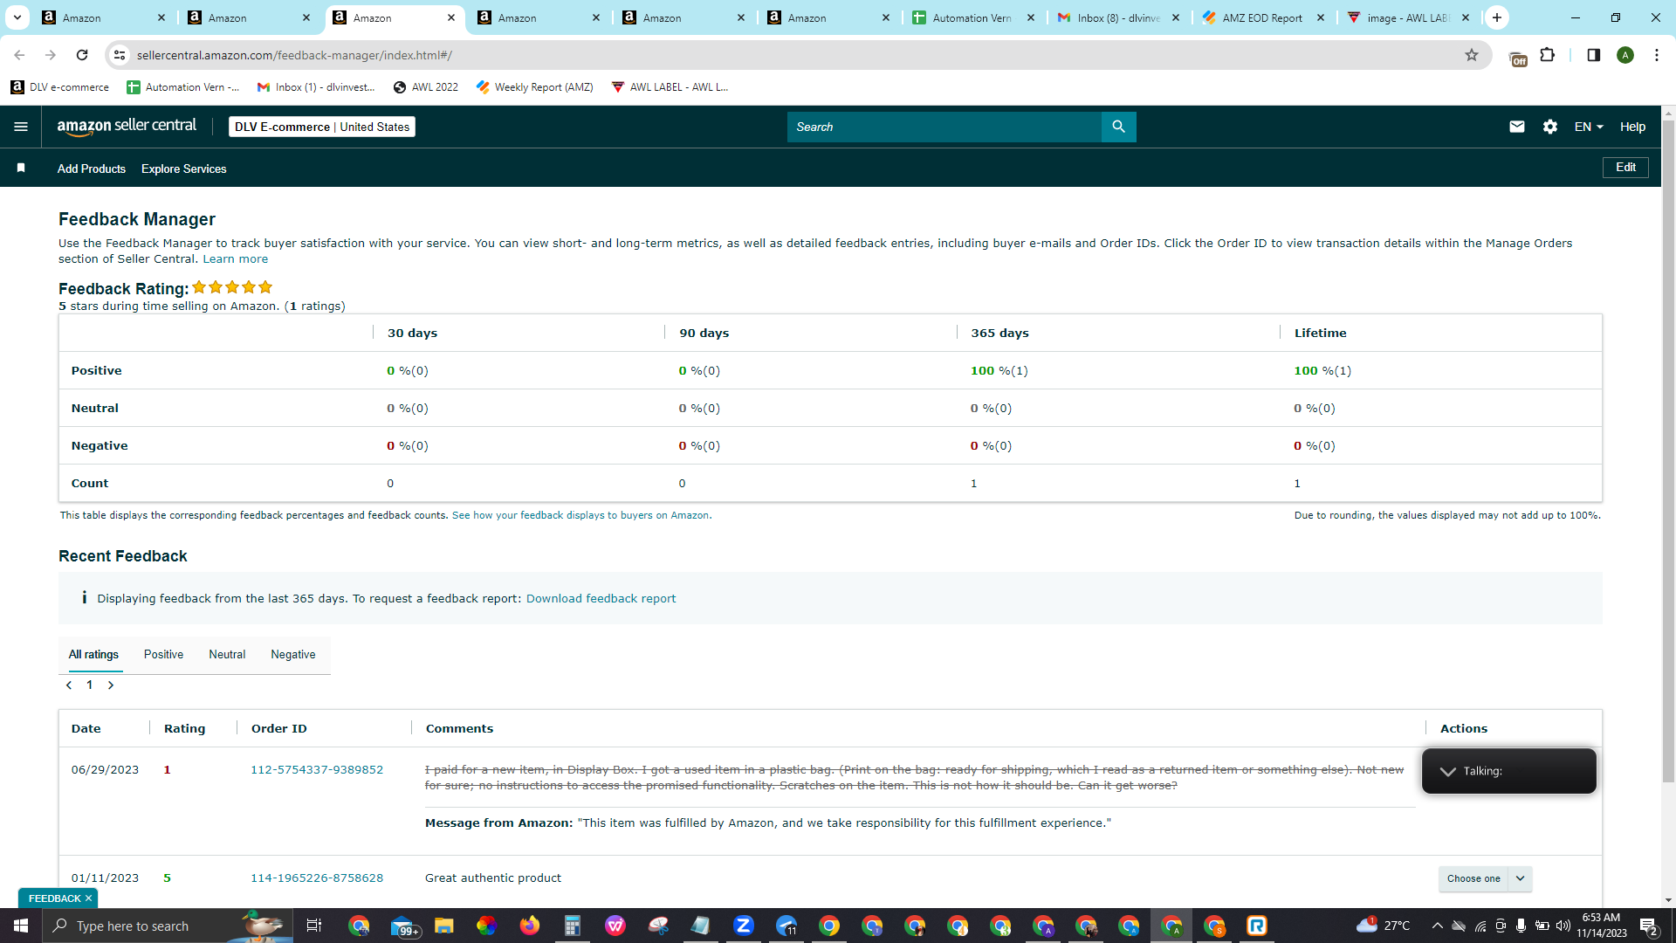
Task: Click Download feedback report link
Action: point(601,598)
